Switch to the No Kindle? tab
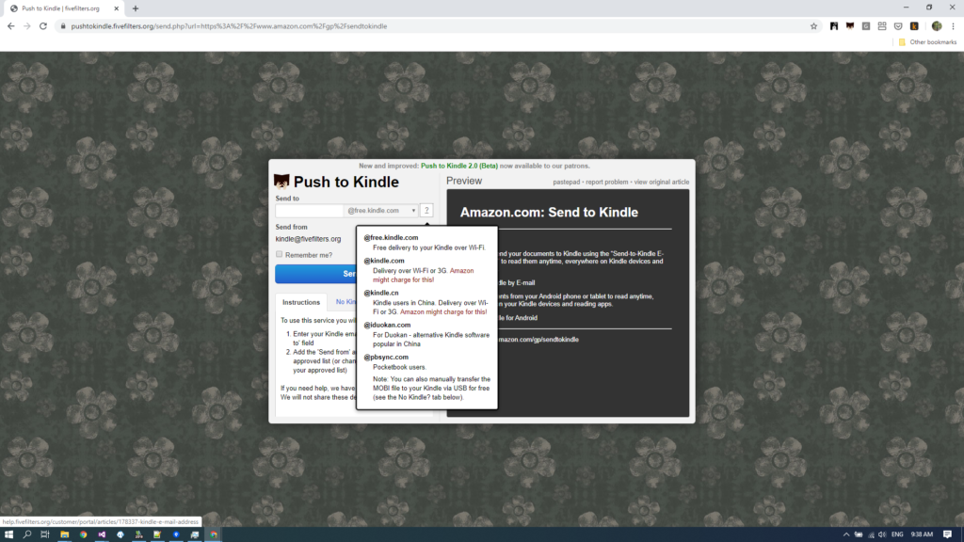 coord(345,302)
